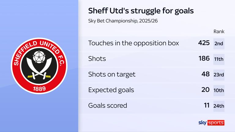Click the Rank column header
The height and width of the screenshot is (132, 235).
click(219, 31)
